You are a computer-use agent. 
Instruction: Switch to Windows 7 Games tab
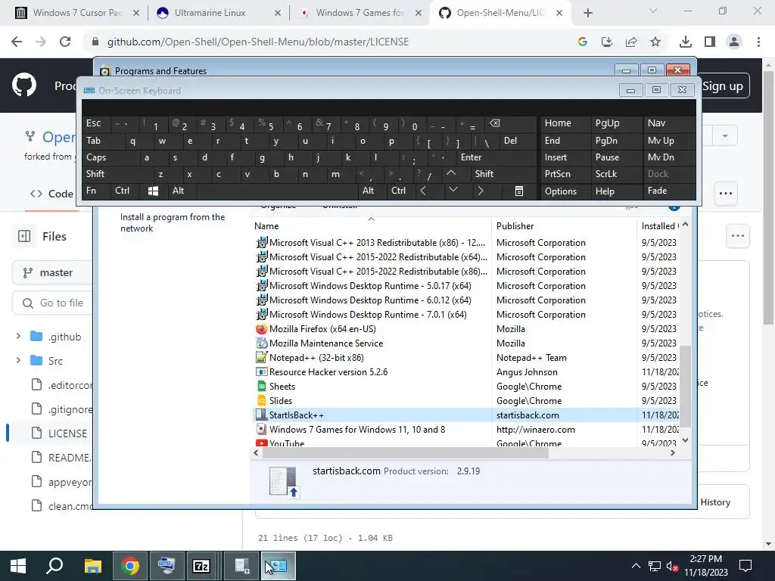[x=359, y=13]
